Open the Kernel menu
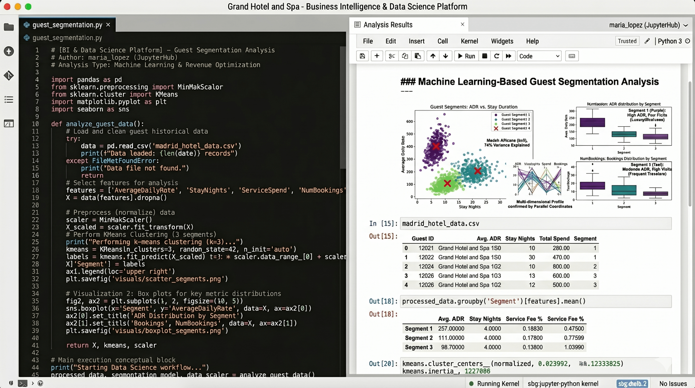The height and width of the screenshot is (388, 695). point(469,41)
